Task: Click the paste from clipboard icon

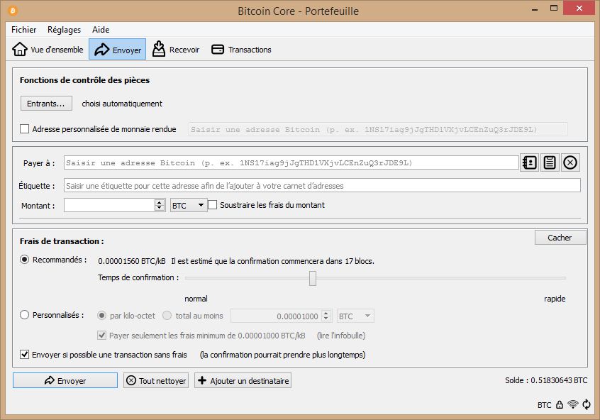Action: [549, 162]
